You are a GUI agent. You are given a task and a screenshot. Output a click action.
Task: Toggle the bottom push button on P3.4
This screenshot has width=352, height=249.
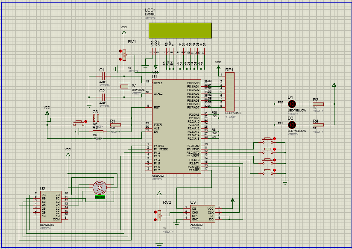click(267, 172)
